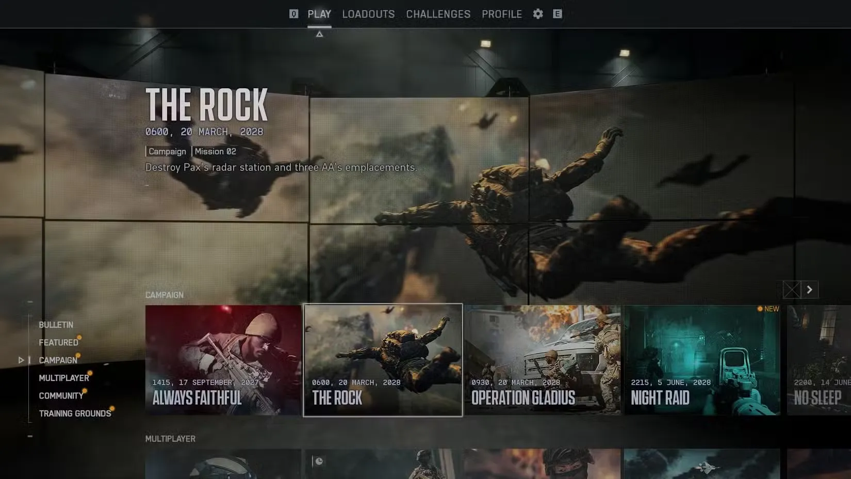Click the E key next-tab icon

[x=558, y=14]
